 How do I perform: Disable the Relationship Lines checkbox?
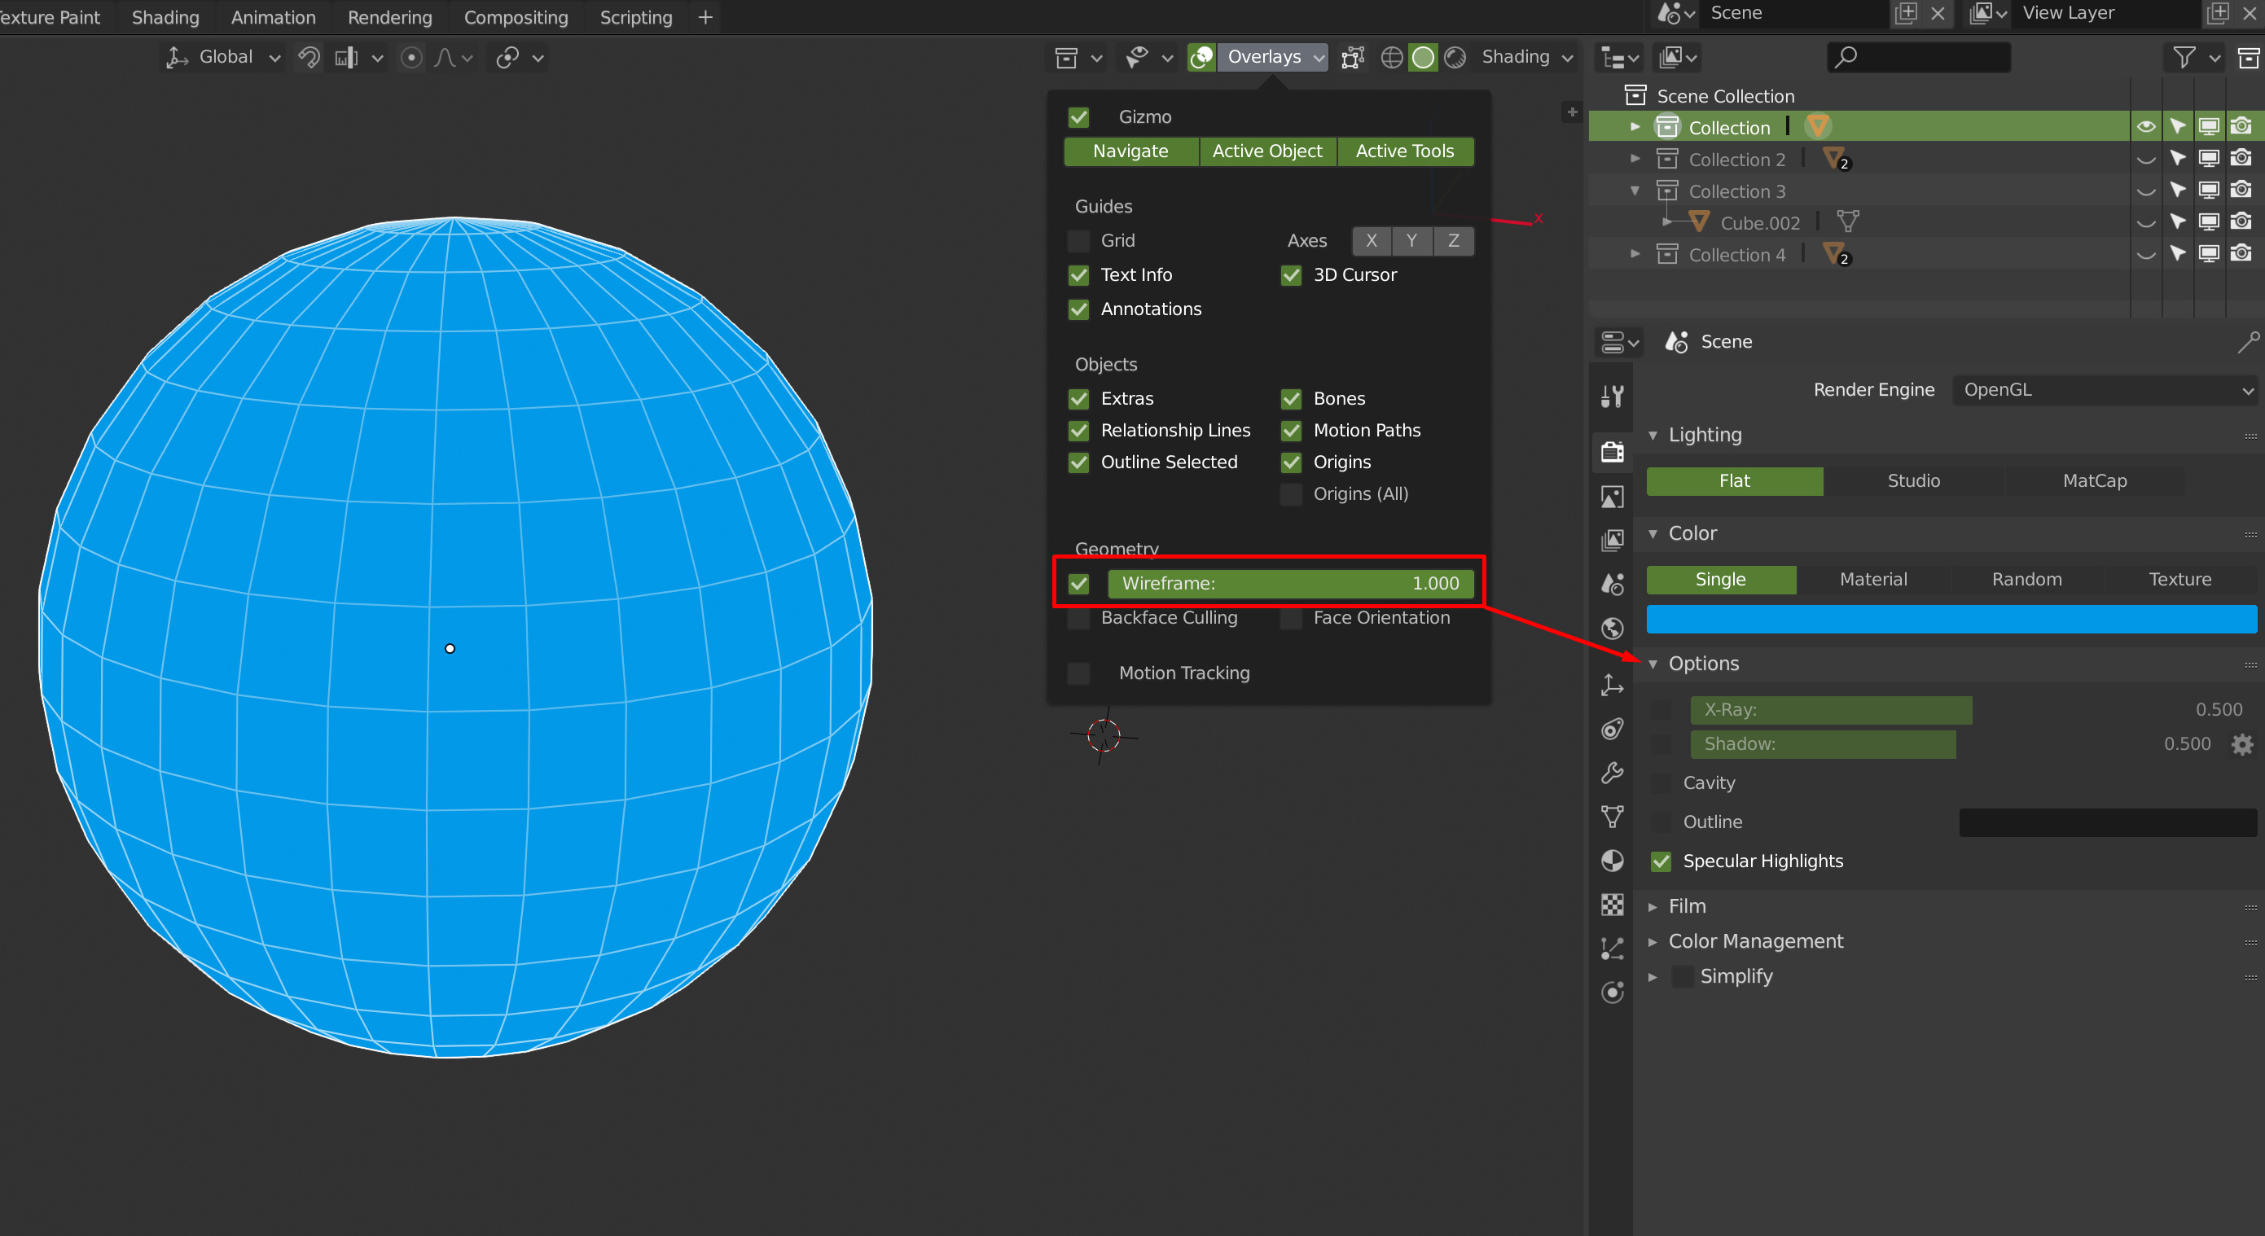click(1078, 431)
